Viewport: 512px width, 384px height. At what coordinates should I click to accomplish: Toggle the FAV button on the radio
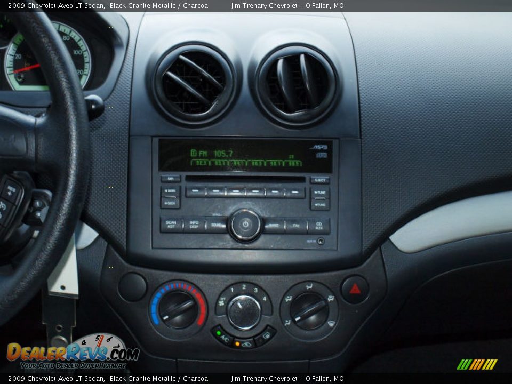click(296, 225)
